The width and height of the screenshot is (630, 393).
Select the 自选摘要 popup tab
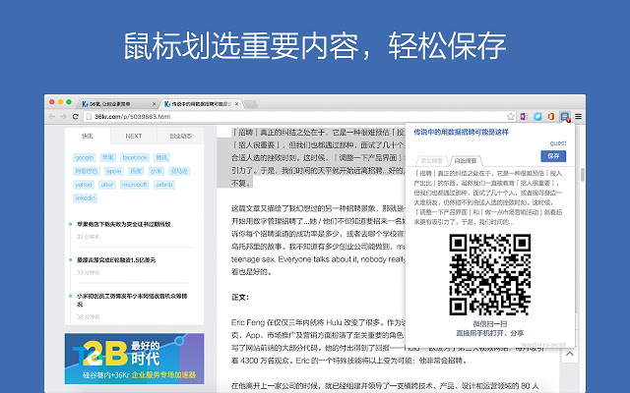[x=466, y=161]
